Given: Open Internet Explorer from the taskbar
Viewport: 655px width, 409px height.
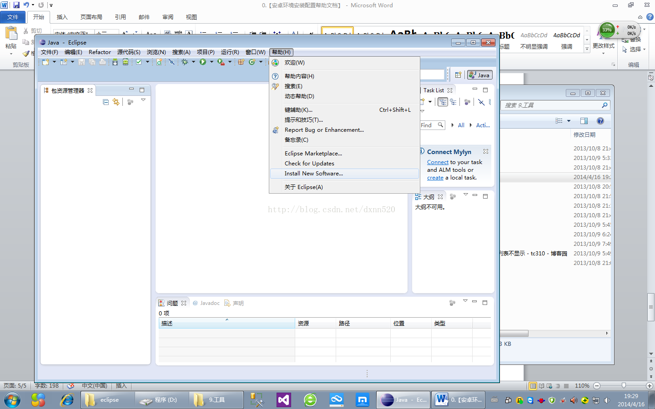Looking at the screenshot, I should 67,400.
